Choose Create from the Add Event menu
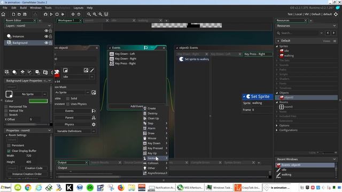 [x=156, y=108]
